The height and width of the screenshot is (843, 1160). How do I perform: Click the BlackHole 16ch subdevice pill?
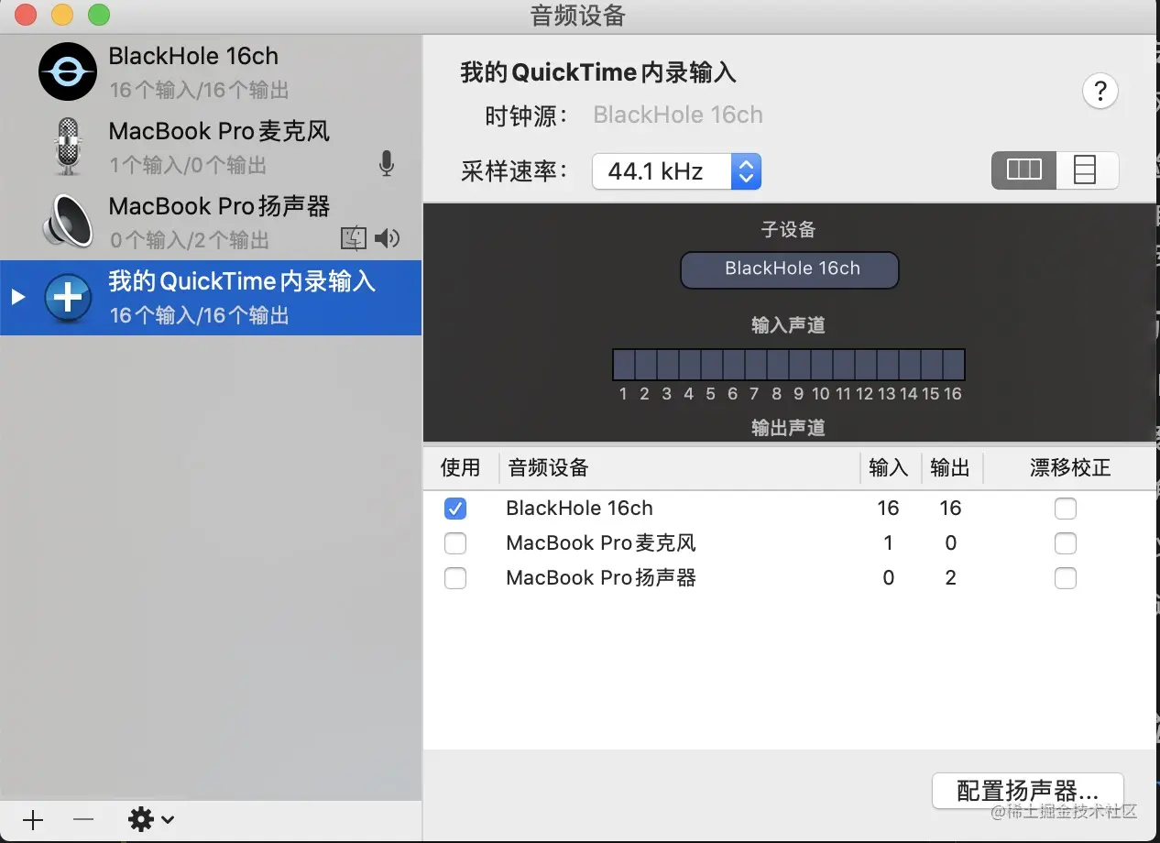point(790,269)
